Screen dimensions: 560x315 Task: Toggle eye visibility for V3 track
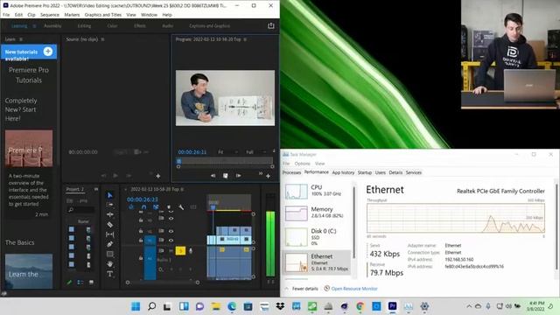(171, 218)
